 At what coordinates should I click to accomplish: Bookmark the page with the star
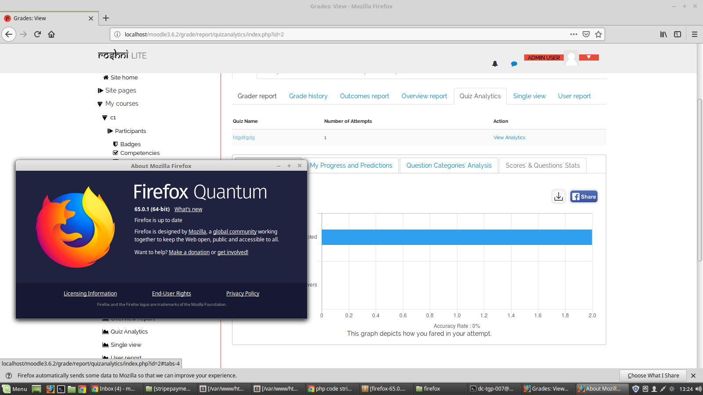point(598,34)
